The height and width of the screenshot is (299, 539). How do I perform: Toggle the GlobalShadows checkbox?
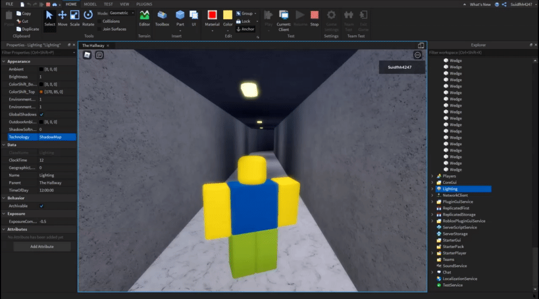pos(42,115)
